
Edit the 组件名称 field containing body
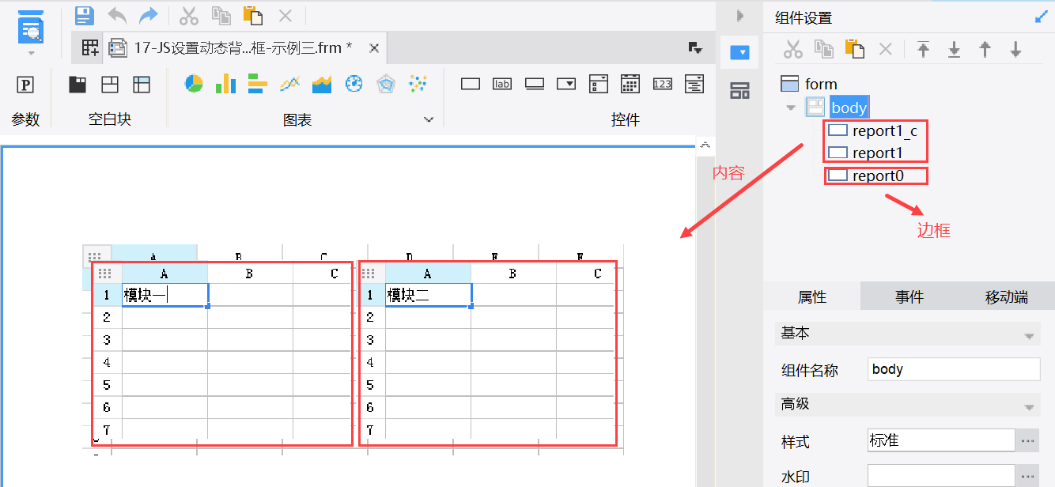pos(954,369)
